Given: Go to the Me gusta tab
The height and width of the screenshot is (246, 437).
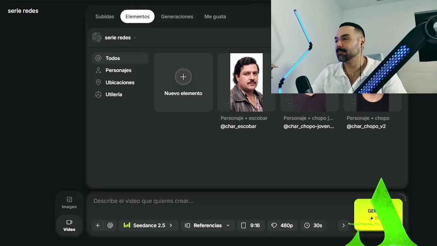Looking at the screenshot, I should pyautogui.click(x=215, y=16).
